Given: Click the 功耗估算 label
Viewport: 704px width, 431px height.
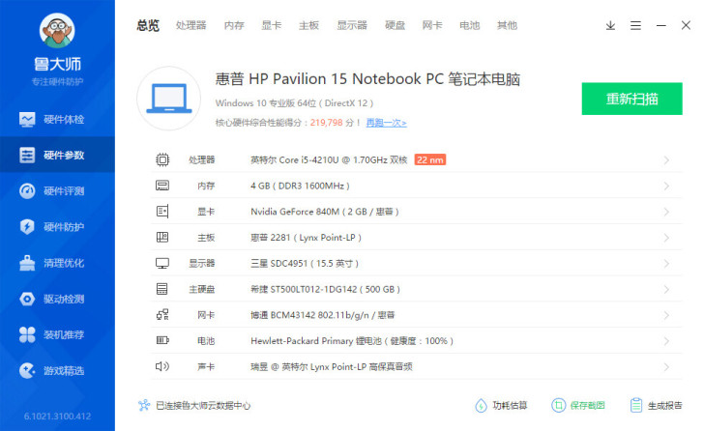Looking at the screenshot, I should pos(510,406).
